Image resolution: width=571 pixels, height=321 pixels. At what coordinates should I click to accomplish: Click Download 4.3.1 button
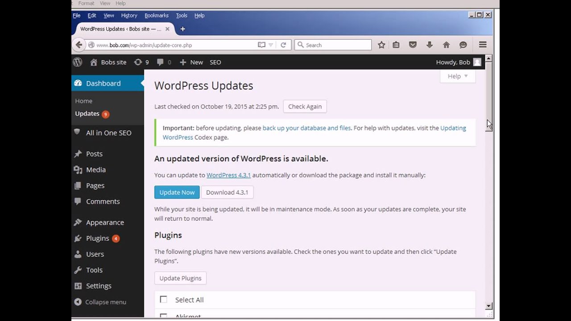[x=227, y=192]
